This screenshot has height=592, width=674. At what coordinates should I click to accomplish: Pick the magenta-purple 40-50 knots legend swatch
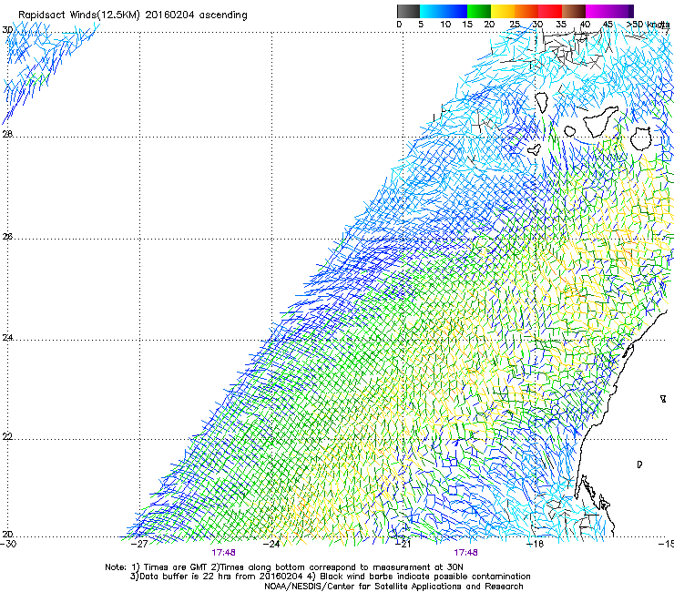[609, 11]
